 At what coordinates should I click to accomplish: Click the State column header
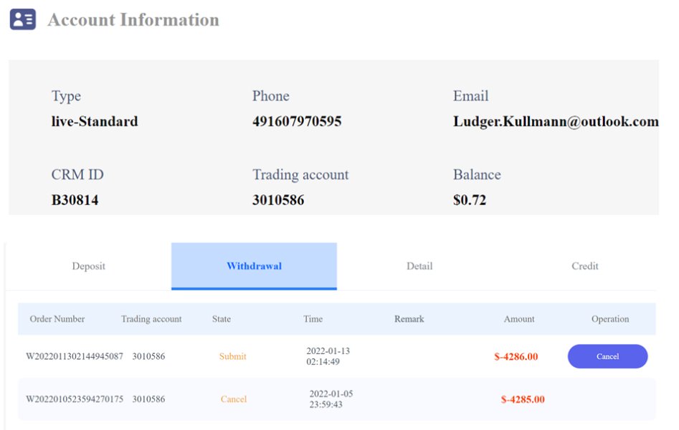pos(222,319)
